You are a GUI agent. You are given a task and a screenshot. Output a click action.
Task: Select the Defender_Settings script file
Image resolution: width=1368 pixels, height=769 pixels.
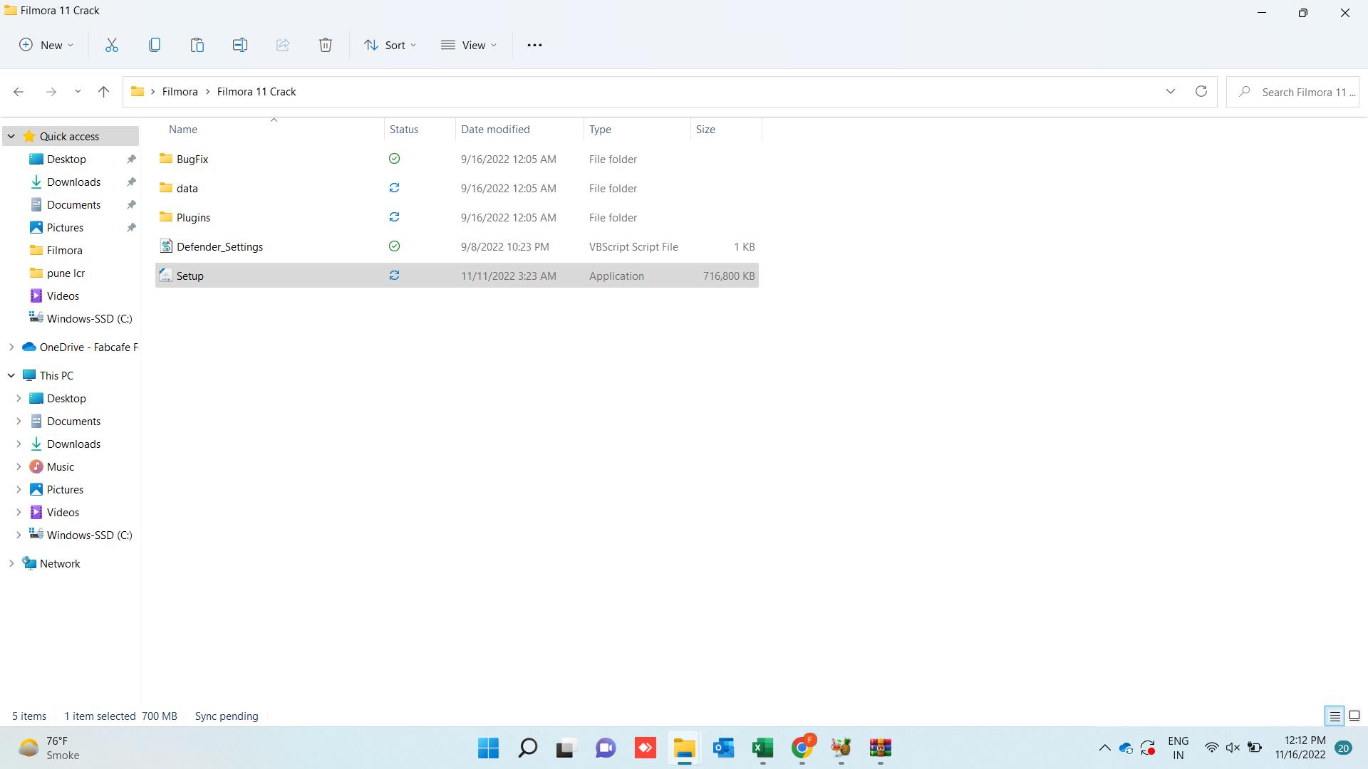pos(219,246)
